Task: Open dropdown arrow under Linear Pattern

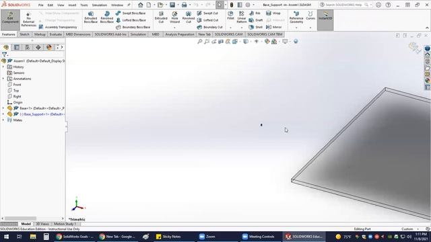Action: point(242,28)
